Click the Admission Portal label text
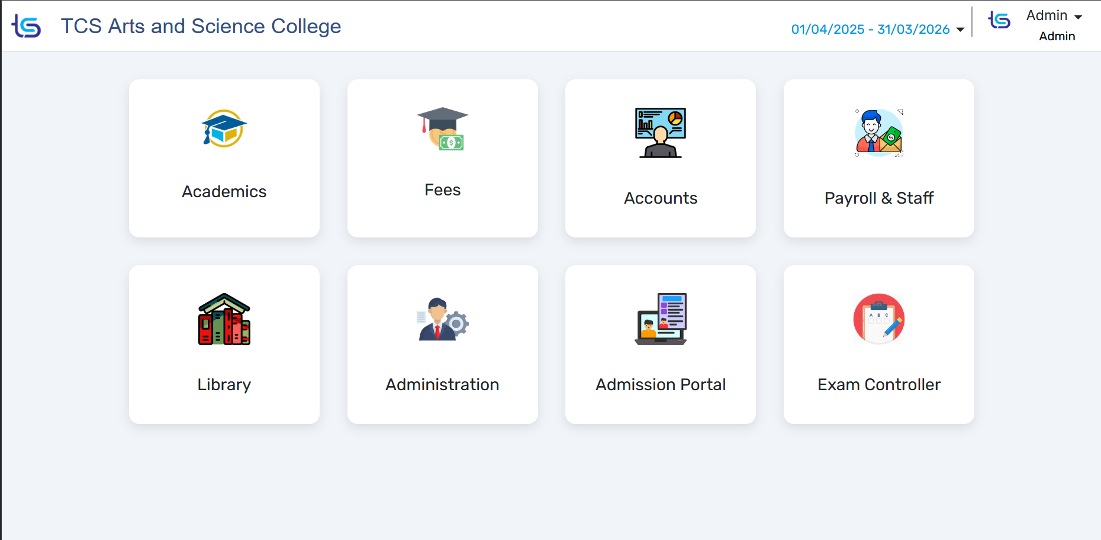The image size is (1101, 540). [x=661, y=385]
